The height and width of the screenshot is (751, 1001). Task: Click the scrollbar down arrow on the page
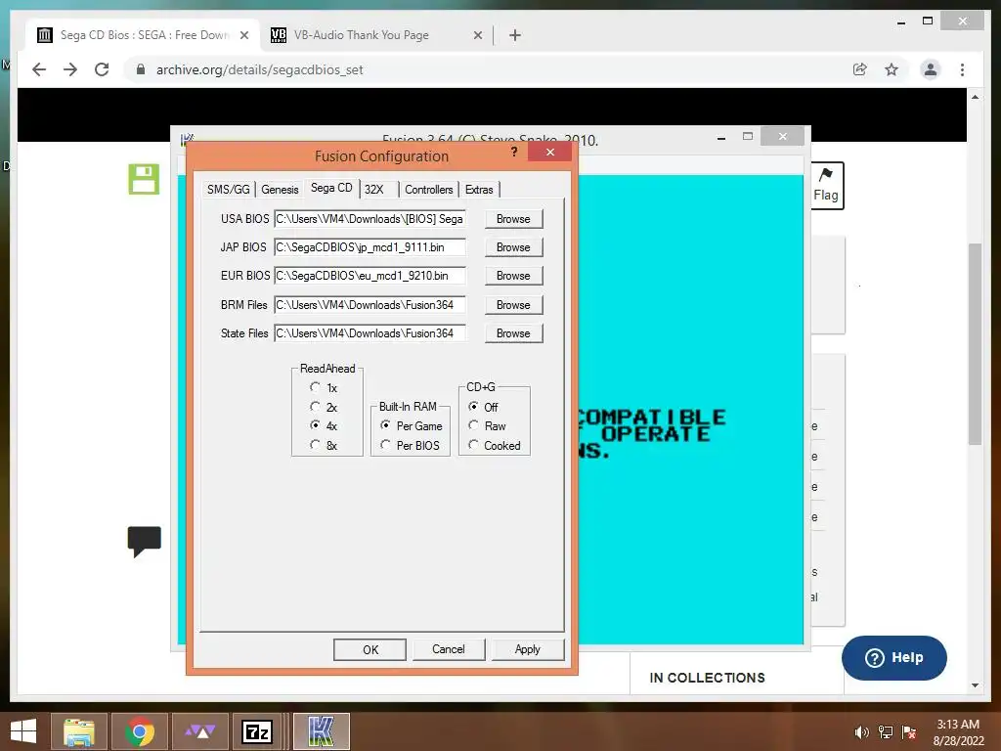[x=975, y=685]
